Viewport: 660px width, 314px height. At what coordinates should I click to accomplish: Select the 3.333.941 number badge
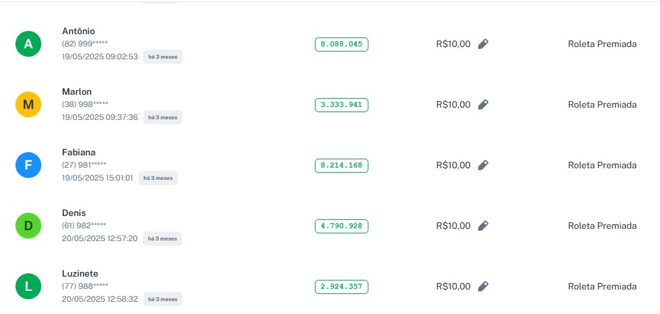click(x=341, y=105)
